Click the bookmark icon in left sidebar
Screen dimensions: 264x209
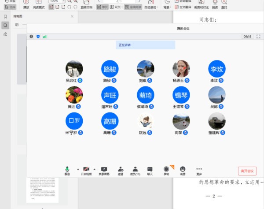(5, 16)
